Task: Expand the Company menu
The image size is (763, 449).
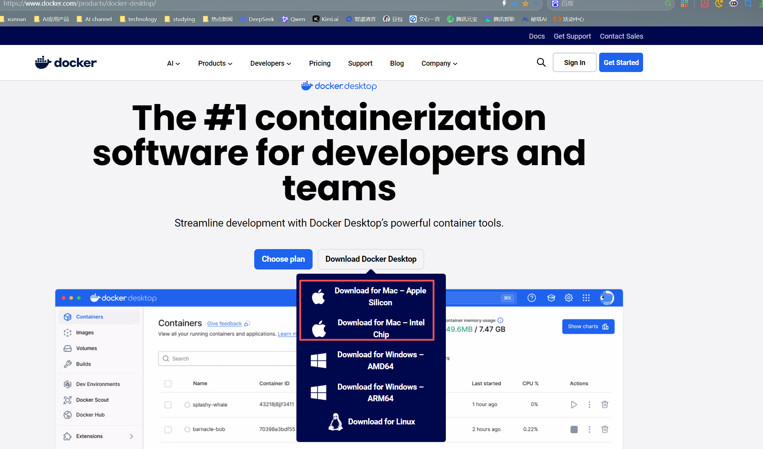Action: pos(440,64)
